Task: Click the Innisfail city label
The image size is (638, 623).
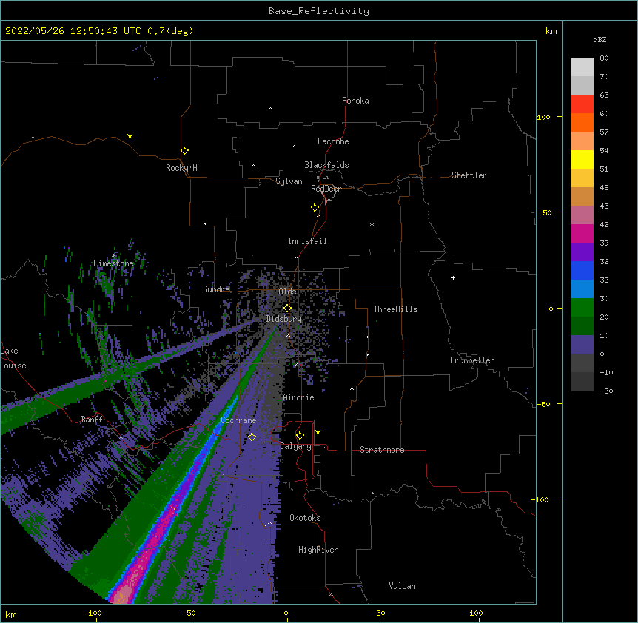Action: click(307, 241)
